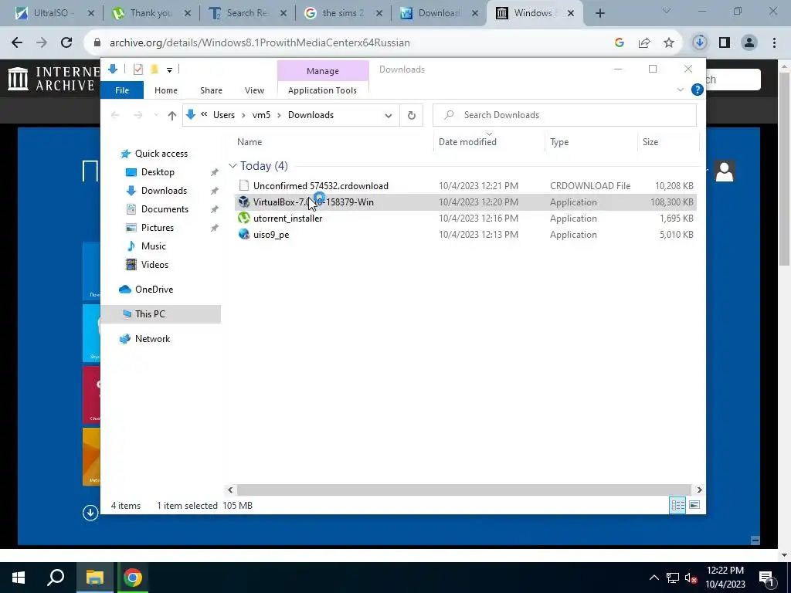Click Users in the address path

pos(224,115)
